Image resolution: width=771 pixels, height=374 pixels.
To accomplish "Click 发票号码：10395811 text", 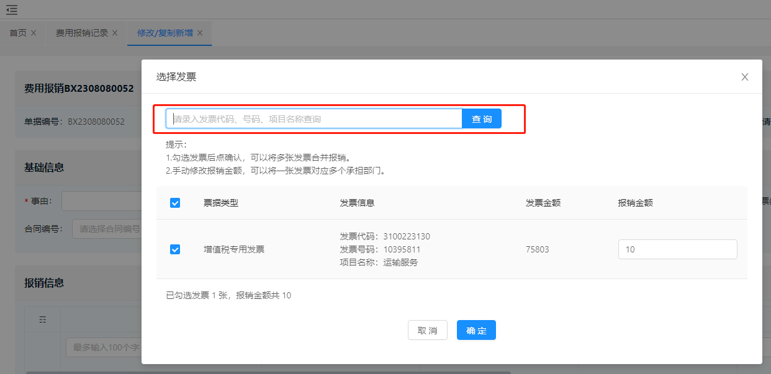I will (x=380, y=249).
